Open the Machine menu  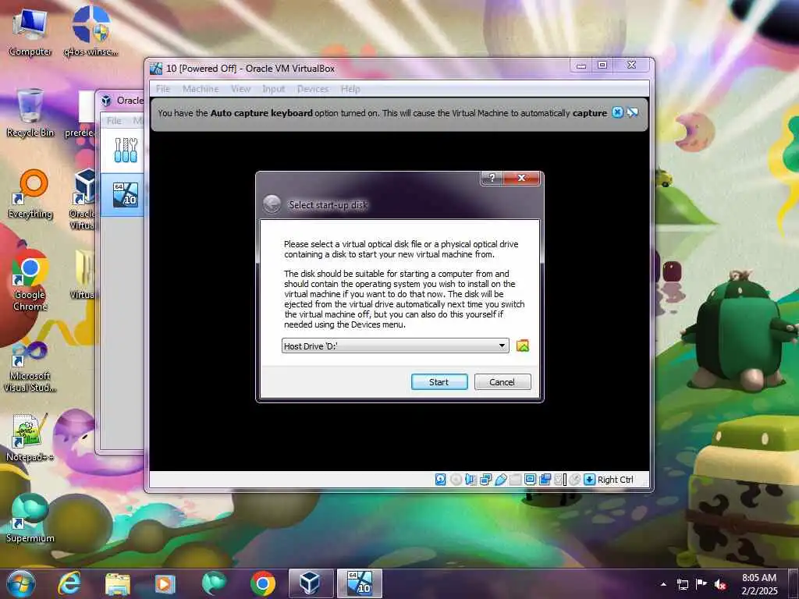coord(201,89)
